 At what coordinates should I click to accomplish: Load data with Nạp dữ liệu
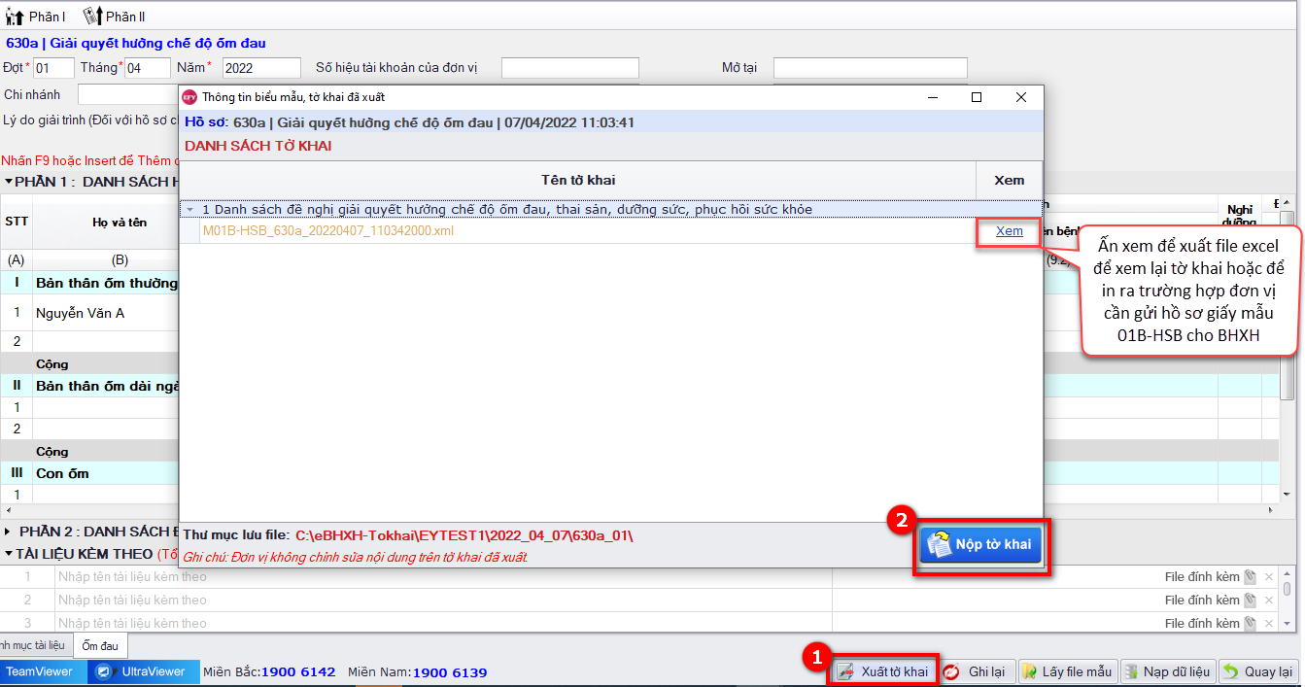1167,671
